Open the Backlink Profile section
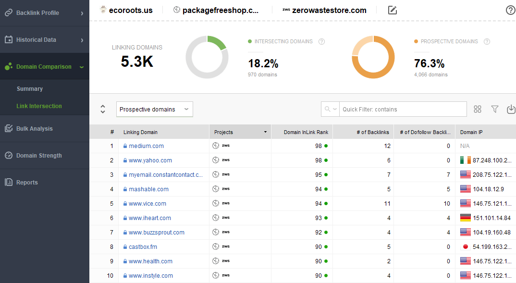This screenshot has width=516, height=283. tap(44, 13)
